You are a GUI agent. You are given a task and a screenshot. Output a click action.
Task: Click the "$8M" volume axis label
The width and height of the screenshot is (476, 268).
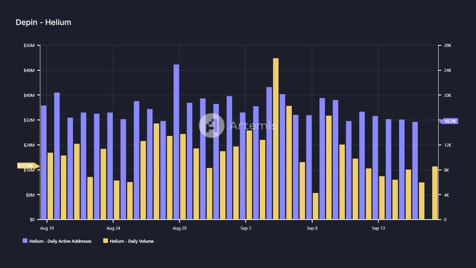pyautogui.click(x=30, y=195)
